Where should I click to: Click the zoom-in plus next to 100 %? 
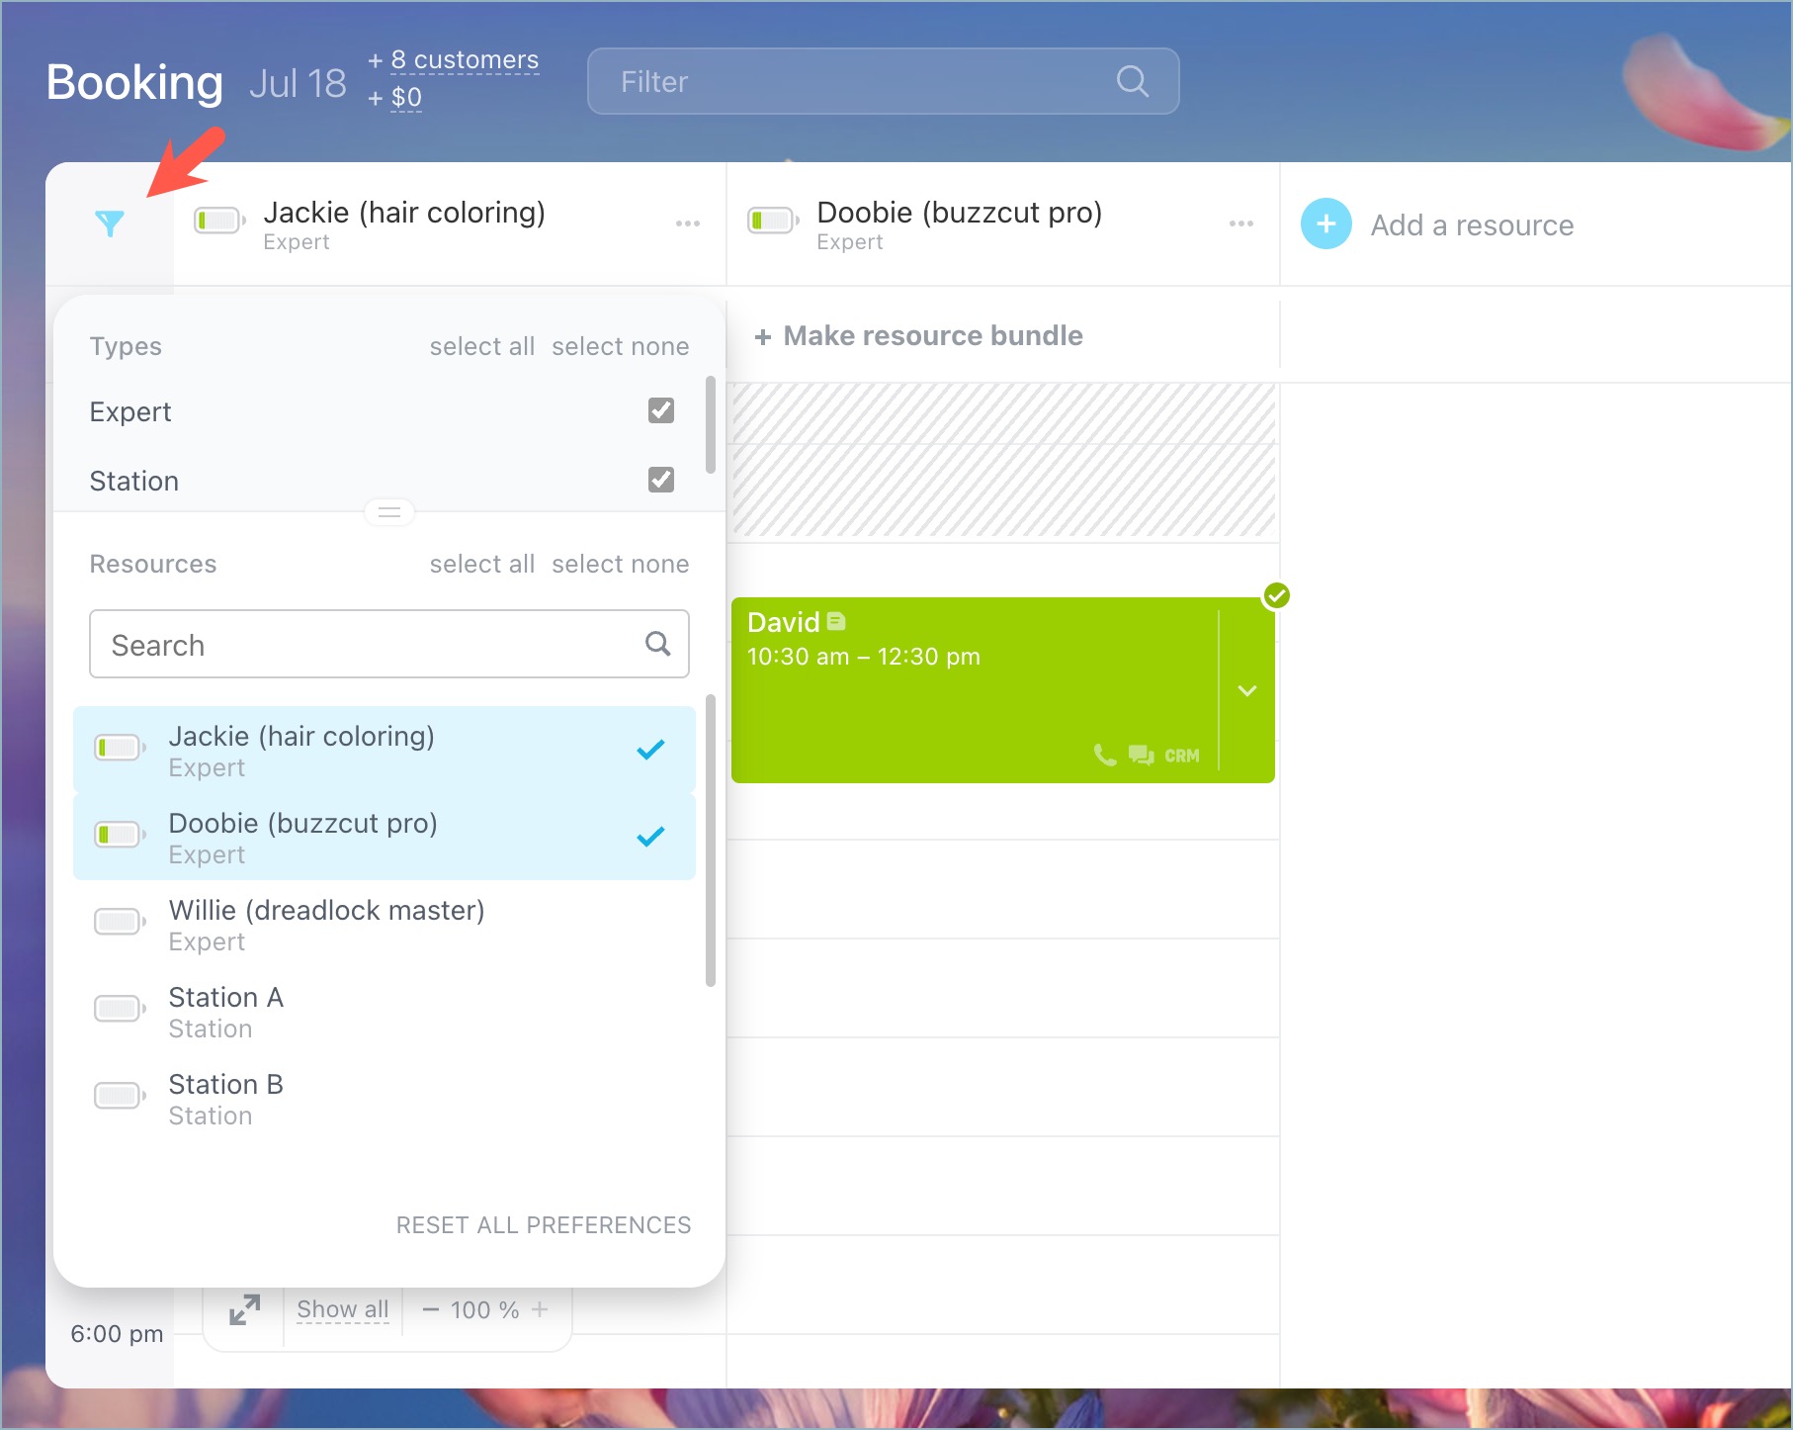[540, 1309]
